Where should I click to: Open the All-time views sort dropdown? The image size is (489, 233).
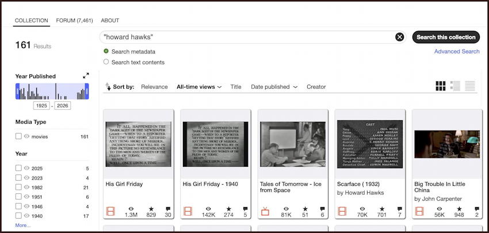[199, 87]
